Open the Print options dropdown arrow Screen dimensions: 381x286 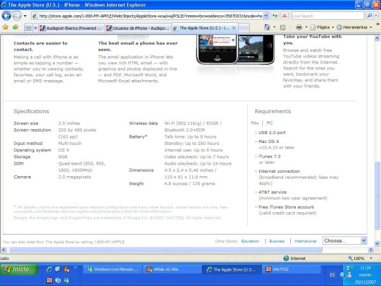pos(306,27)
